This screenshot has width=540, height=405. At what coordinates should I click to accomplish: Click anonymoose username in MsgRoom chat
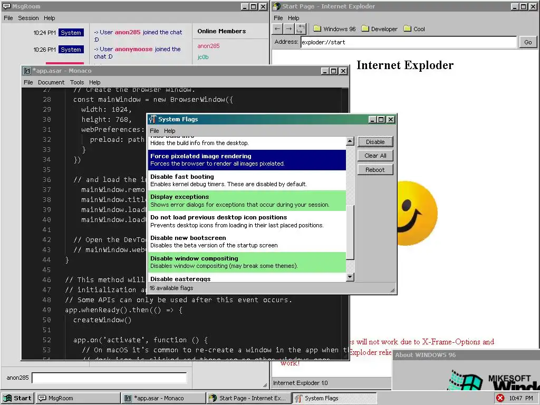pyautogui.click(x=133, y=49)
